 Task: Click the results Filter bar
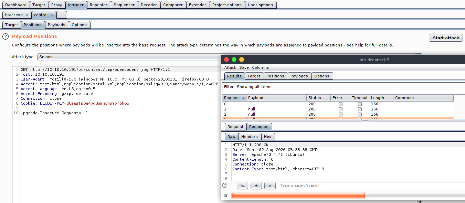pos(343,87)
